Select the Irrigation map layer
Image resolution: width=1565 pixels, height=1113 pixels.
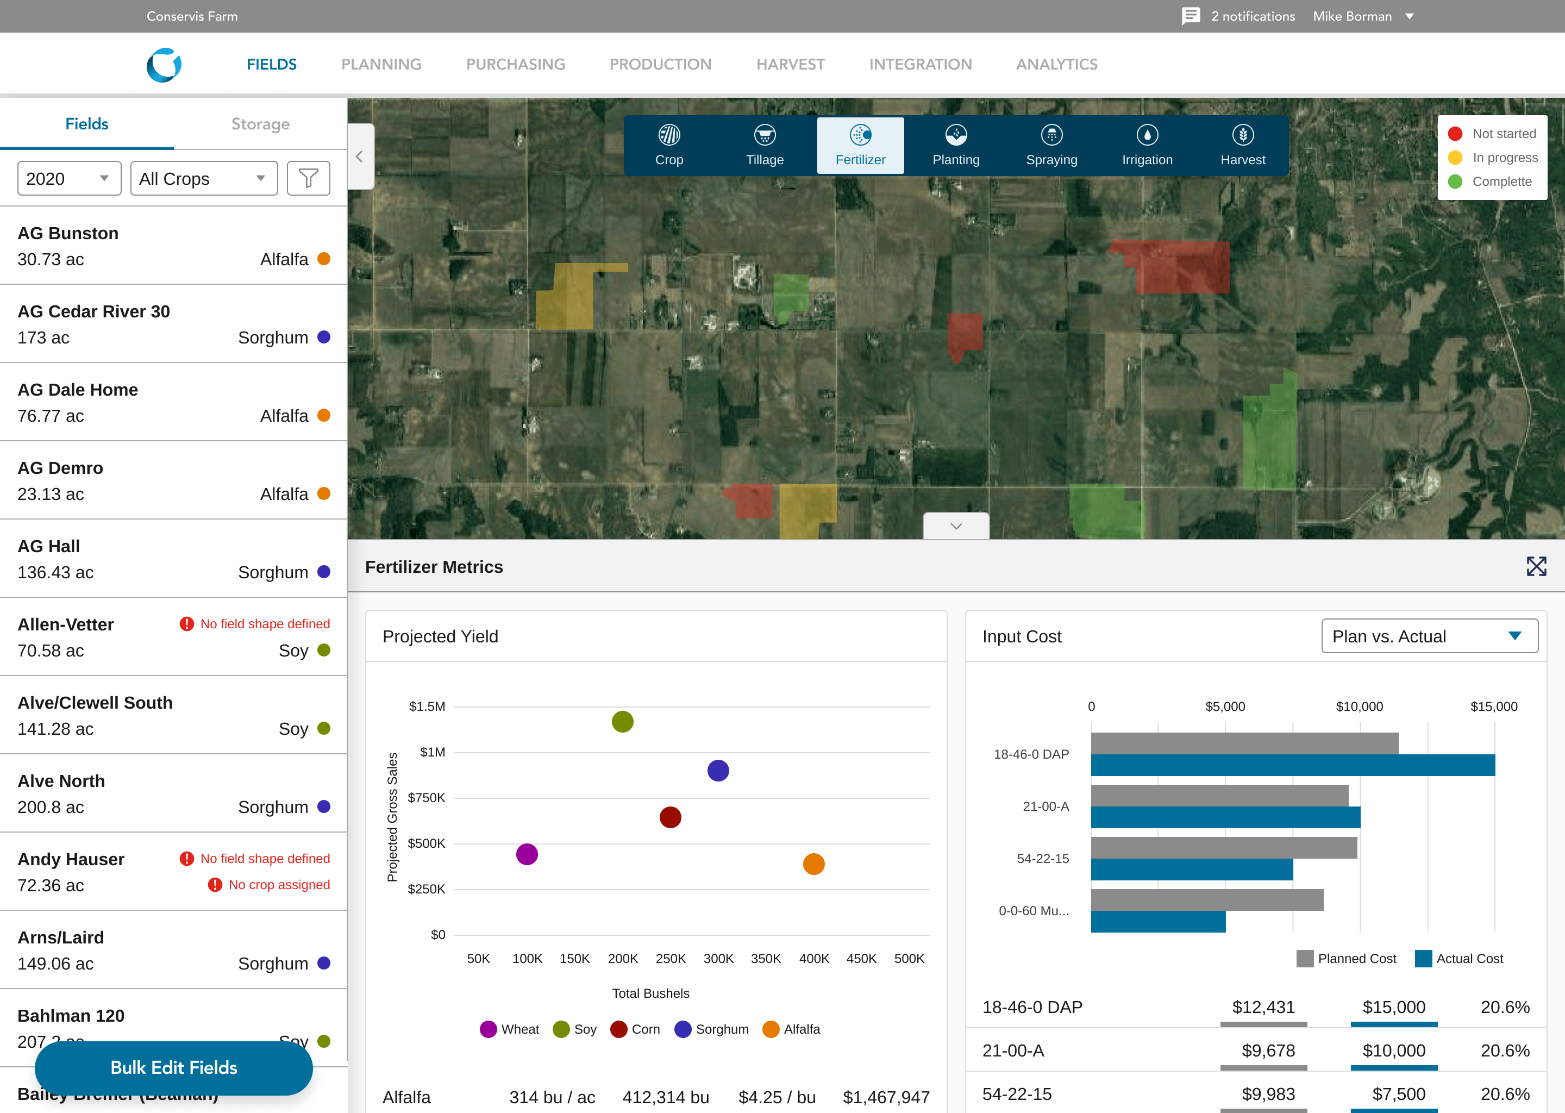[x=1147, y=145]
